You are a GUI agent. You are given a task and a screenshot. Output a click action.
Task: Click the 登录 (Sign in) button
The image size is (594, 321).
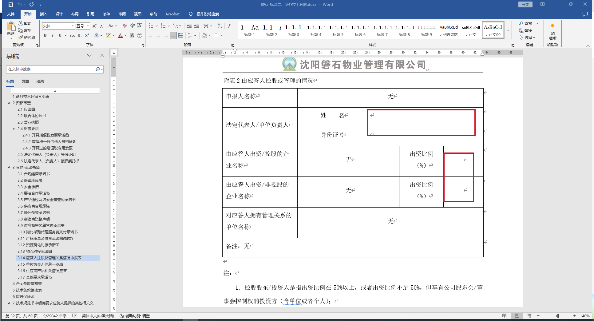click(525, 5)
